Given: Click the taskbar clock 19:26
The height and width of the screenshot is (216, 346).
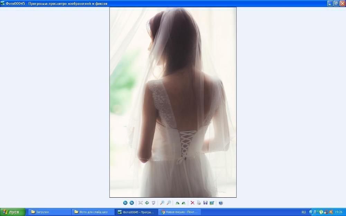Looking at the screenshot, I should [x=339, y=212].
